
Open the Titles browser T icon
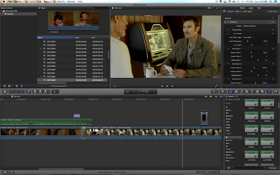tap(252, 91)
